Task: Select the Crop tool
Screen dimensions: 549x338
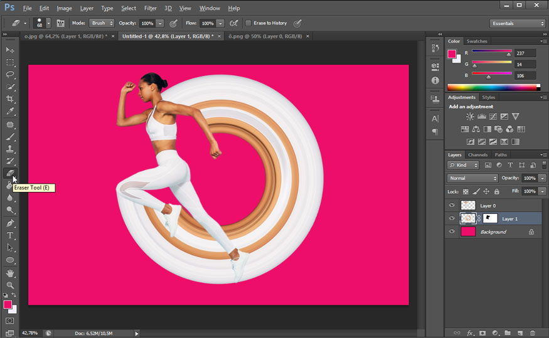Action: coord(10,98)
